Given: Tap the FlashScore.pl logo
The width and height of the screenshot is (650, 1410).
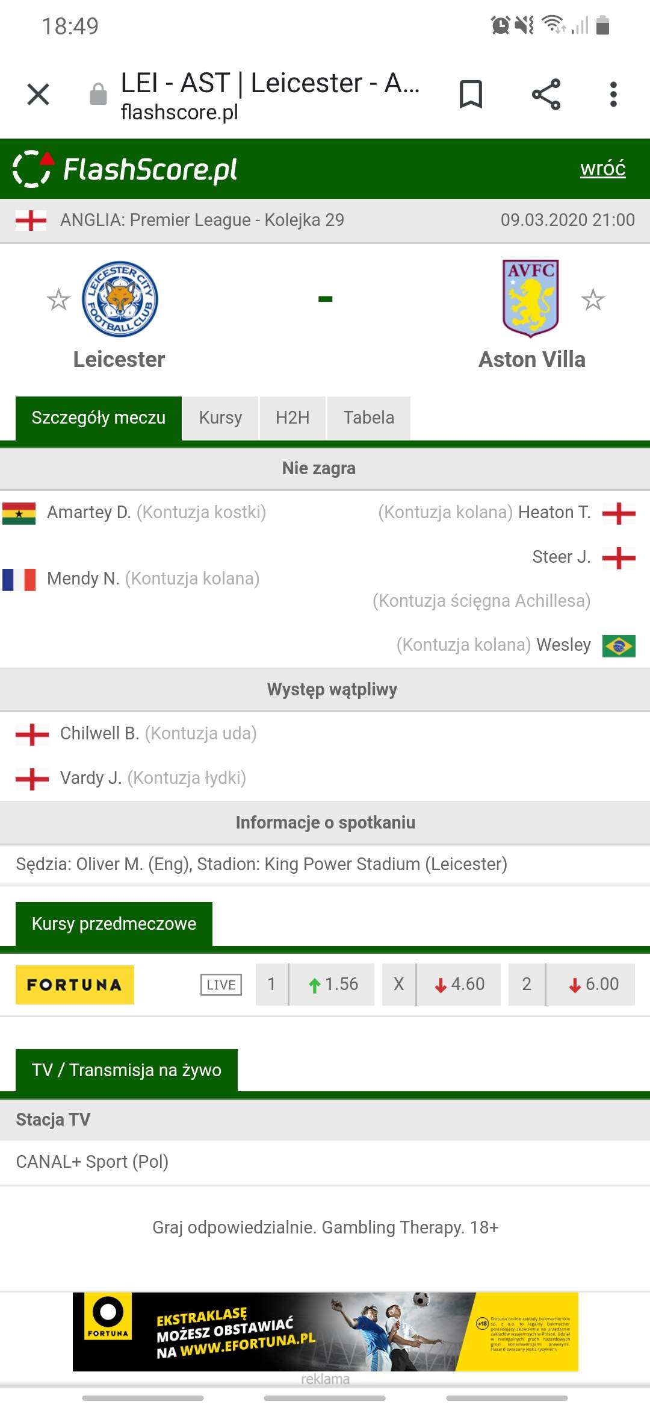Looking at the screenshot, I should 125,169.
